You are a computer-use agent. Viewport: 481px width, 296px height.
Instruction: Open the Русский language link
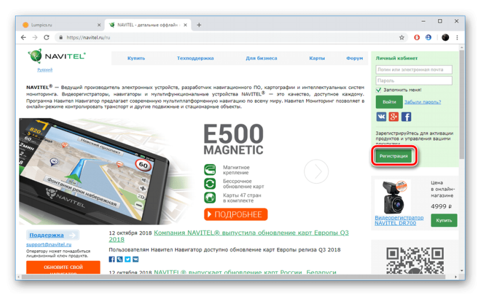click(x=44, y=70)
